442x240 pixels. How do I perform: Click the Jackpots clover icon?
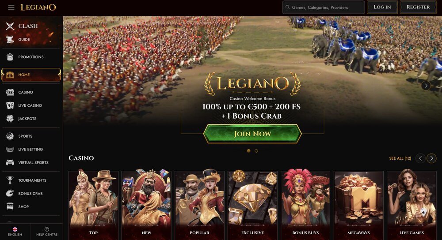(10, 118)
